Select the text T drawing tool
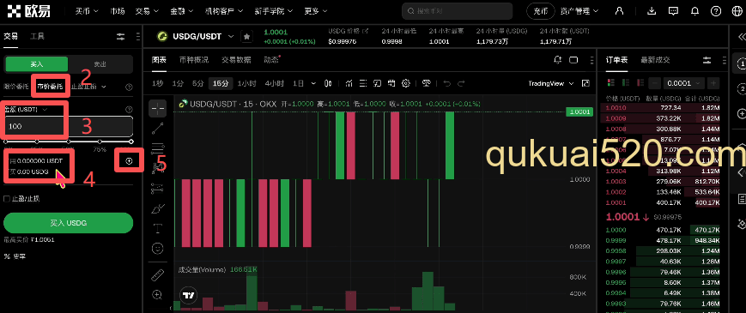 (x=157, y=228)
